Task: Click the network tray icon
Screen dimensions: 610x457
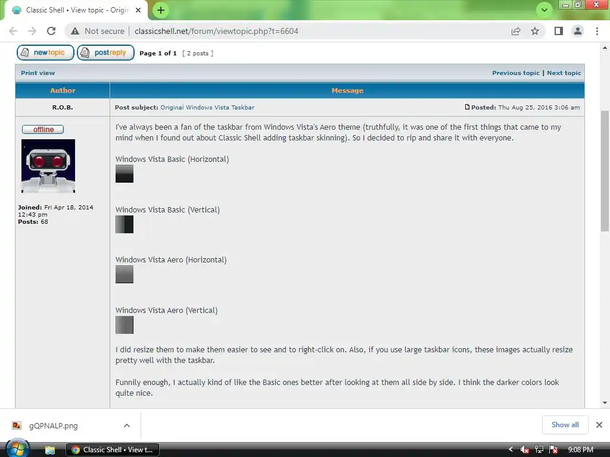Action: tap(539, 450)
